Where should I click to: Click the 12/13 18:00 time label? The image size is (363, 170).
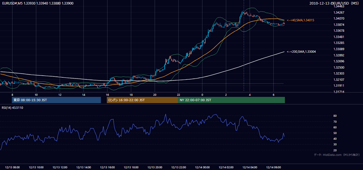pos(131,167)
